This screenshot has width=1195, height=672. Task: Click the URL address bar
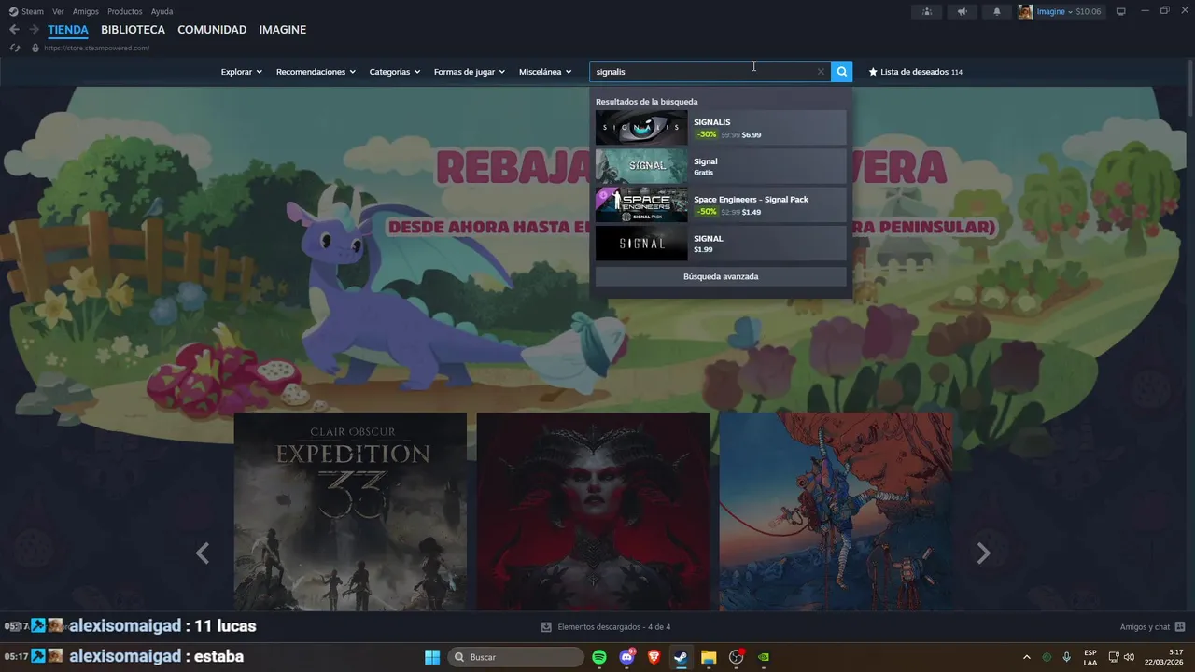tap(96, 48)
